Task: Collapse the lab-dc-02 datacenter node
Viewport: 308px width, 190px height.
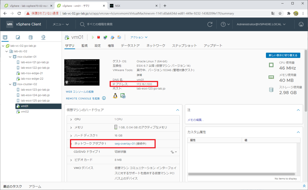Action: pos(7,51)
